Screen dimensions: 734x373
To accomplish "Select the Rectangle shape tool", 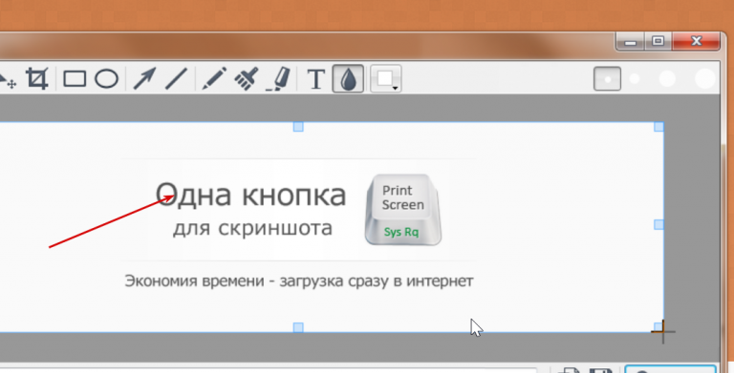I will 75,79.
